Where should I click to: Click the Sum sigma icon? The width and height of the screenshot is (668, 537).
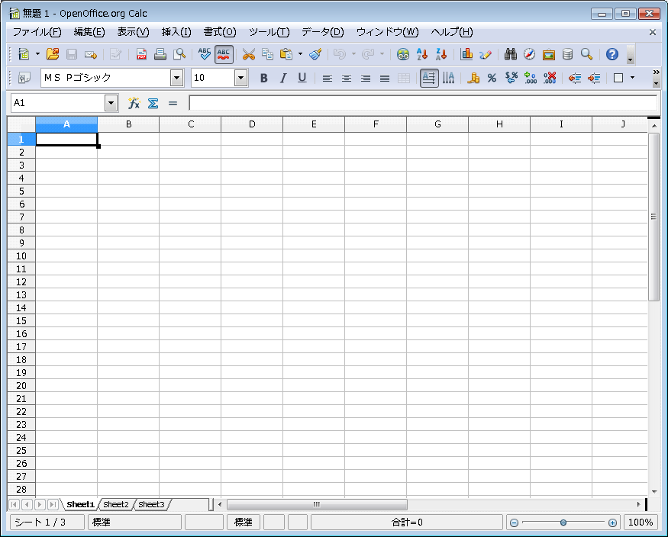(x=153, y=103)
